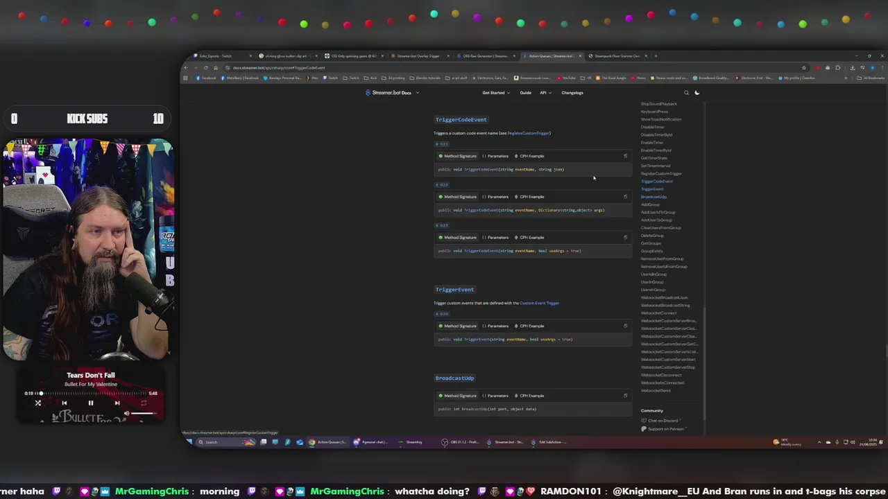Jump to AddGroup in sidebar contents
This screenshot has height=499, width=888.
650,204
